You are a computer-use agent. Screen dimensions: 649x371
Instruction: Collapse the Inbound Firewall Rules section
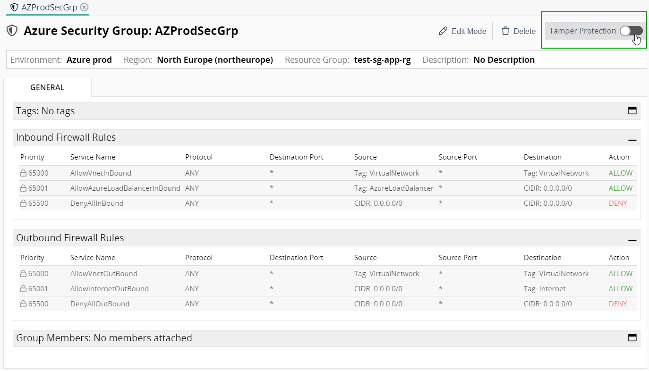tap(632, 140)
